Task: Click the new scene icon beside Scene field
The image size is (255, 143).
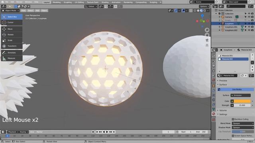Action: 216,2
